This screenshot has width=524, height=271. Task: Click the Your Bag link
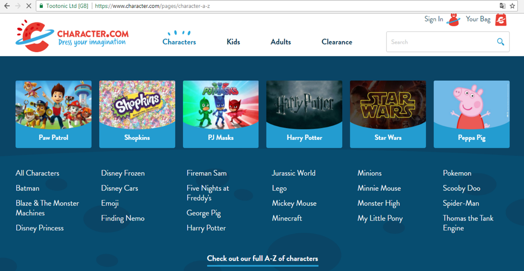point(478,19)
